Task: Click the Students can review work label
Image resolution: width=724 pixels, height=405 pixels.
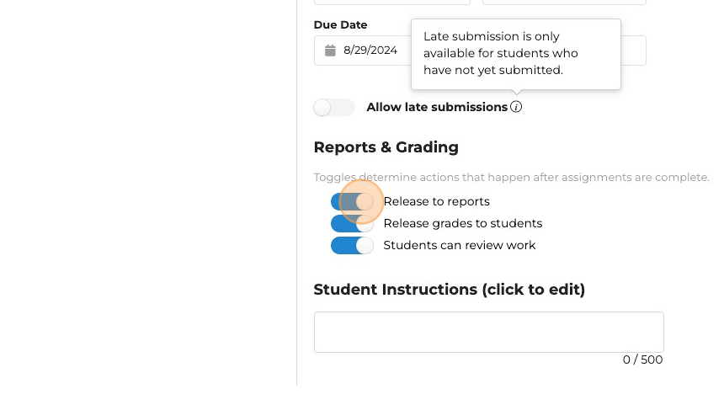Action: (459, 246)
